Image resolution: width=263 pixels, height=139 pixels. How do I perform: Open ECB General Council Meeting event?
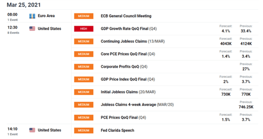(126, 16)
